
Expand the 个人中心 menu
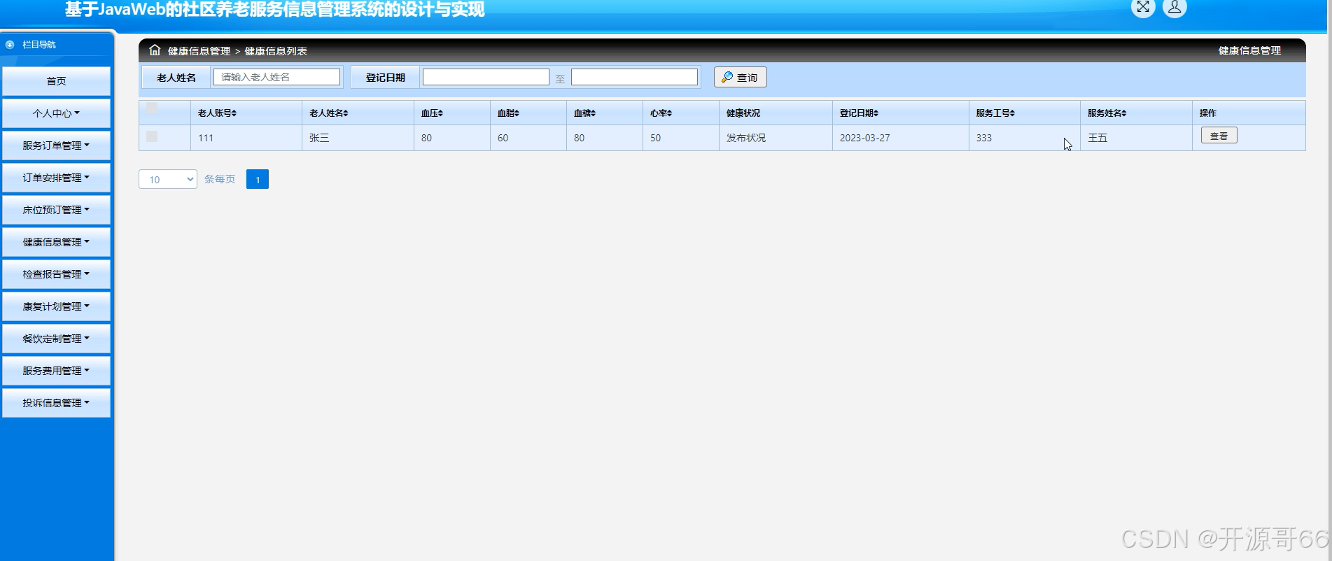pyautogui.click(x=56, y=113)
